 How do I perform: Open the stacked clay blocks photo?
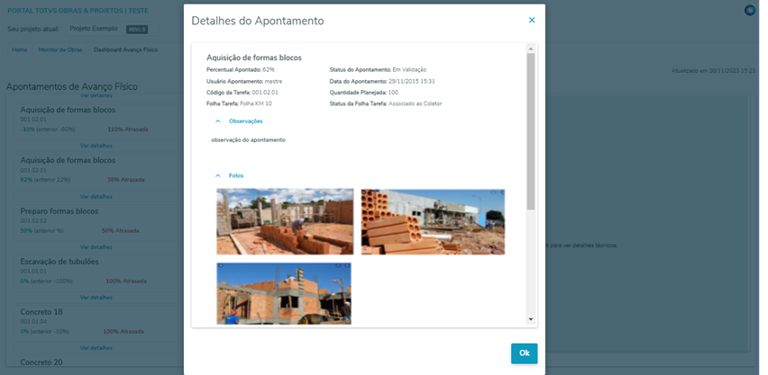[433, 222]
